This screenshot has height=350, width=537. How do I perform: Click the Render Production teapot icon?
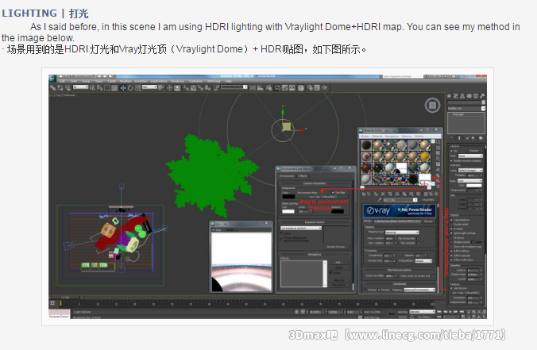click(x=324, y=87)
